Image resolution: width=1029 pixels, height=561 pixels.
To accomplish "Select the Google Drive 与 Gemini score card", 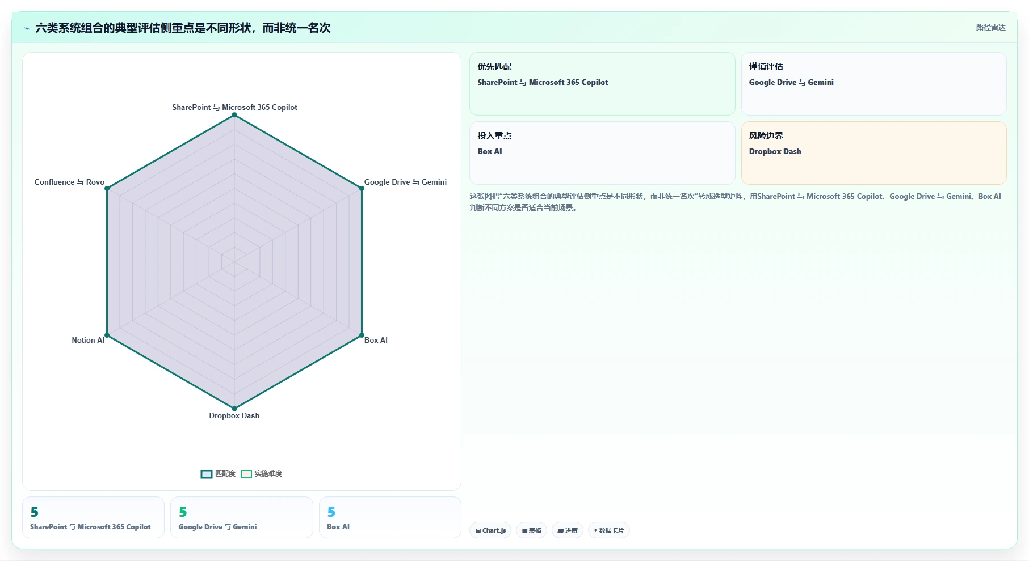I will pyautogui.click(x=242, y=517).
